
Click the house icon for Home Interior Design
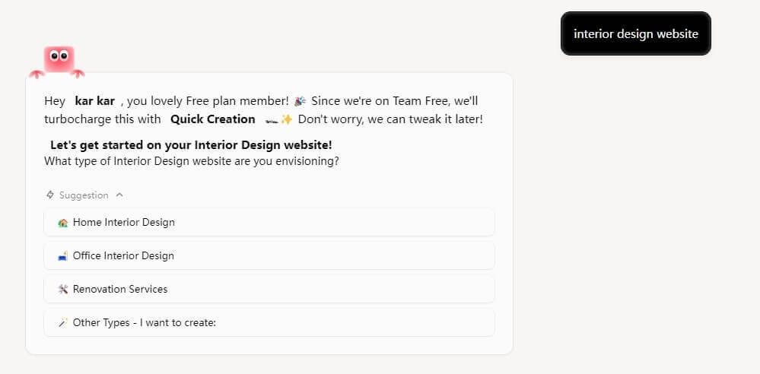[x=63, y=223]
